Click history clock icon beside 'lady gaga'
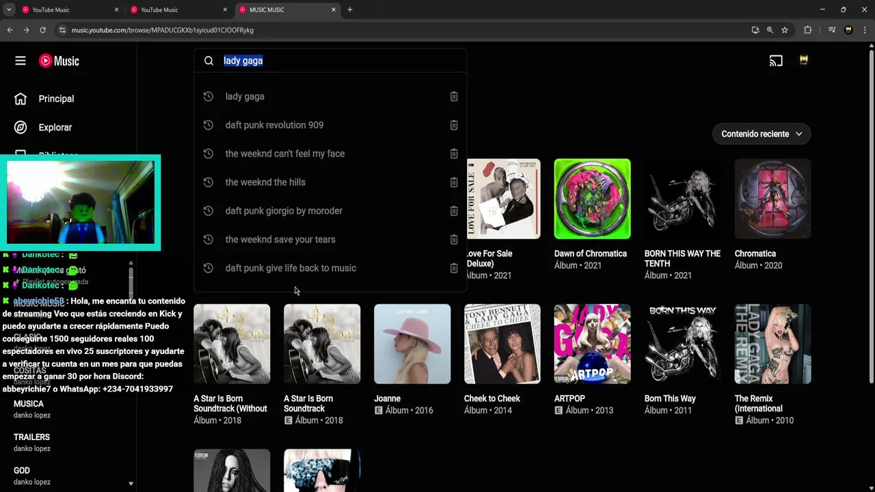 [x=208, y=96]
